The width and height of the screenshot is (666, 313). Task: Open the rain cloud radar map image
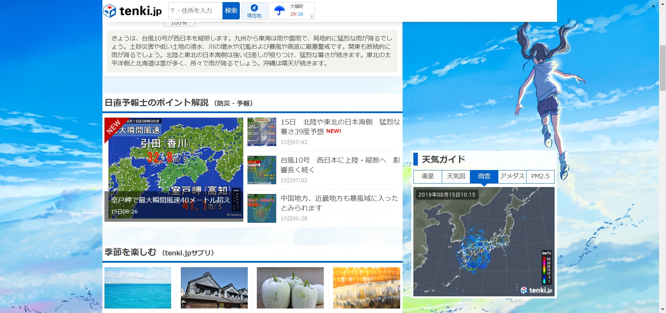(x=484, y=242)
